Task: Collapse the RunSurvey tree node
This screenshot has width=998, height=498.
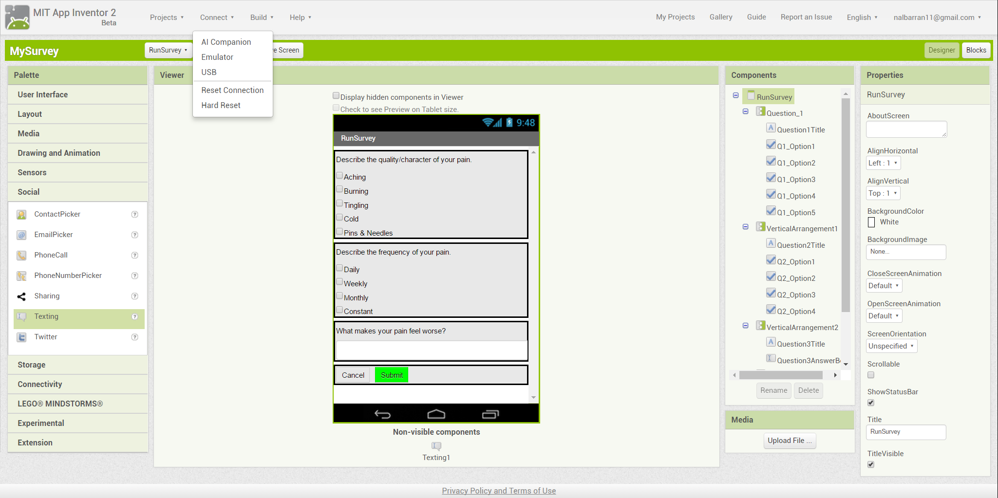Action: (735, 95)
